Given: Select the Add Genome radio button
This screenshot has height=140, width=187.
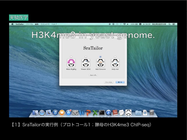Looking at the screenshot, I should [x=101, y=57].
